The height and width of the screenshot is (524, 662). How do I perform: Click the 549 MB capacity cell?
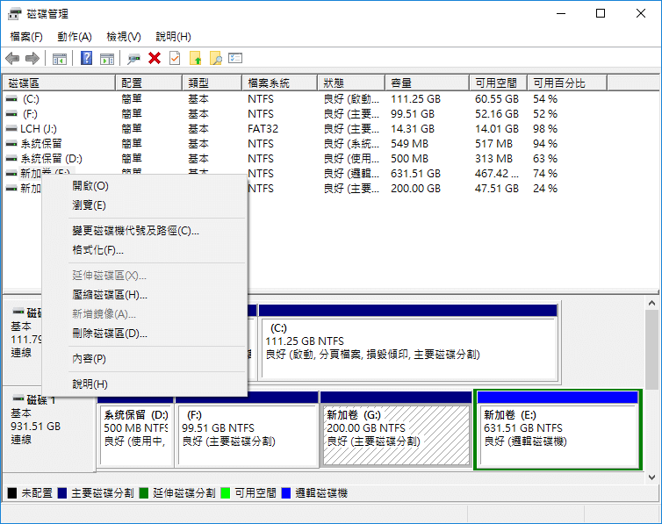(409, 144)
